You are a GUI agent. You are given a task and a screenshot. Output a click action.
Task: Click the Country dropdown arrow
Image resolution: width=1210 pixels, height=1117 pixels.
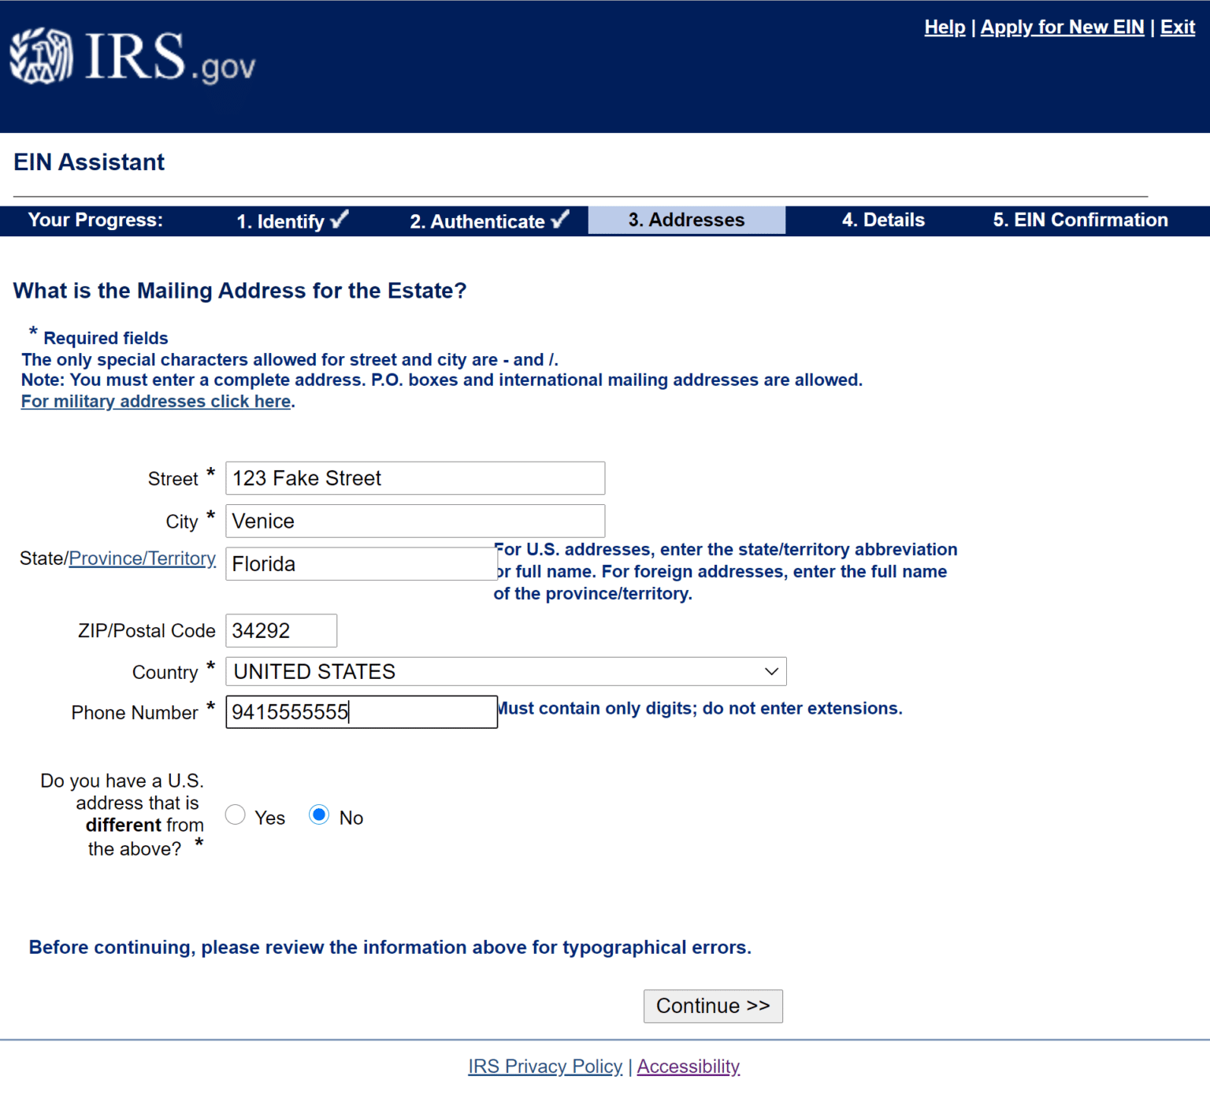[770, 671]
